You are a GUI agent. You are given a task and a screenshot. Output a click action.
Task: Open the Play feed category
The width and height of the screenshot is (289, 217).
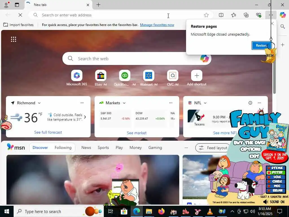point(119,147)
